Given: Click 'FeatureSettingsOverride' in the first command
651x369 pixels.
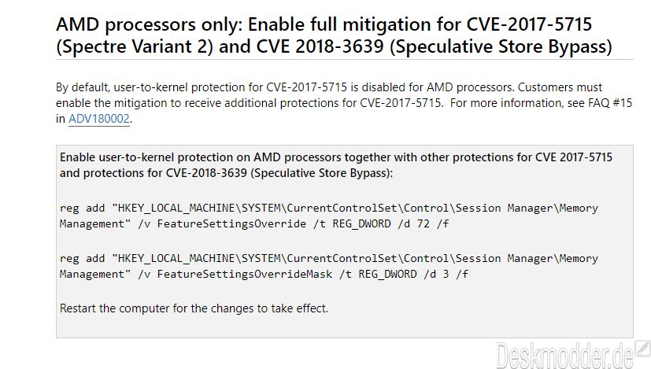Looking at the screenshot, I should [x=231, y=223].
